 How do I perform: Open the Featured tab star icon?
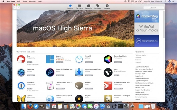point(70,6)
